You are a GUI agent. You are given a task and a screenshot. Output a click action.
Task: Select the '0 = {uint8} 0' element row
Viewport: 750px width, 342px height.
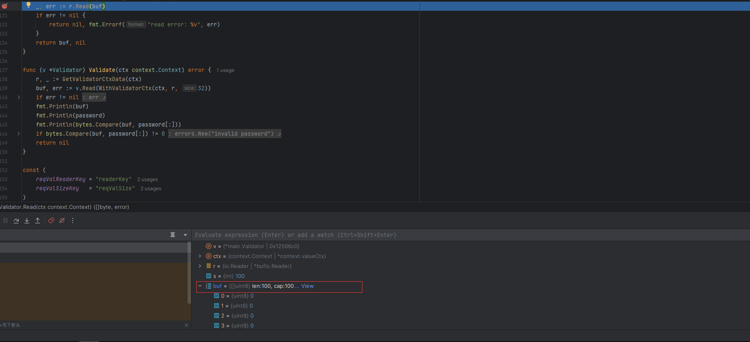click(471, 296)
